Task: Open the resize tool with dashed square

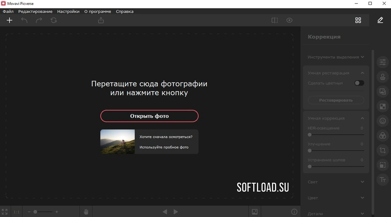Action: point(383,165)
